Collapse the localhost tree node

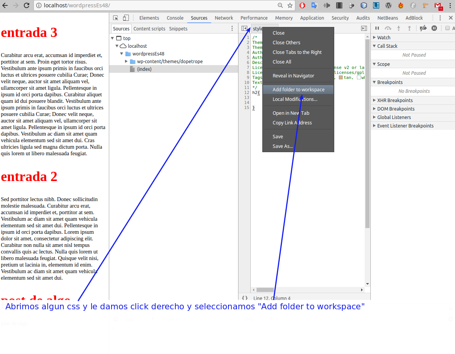pos(117,46)
